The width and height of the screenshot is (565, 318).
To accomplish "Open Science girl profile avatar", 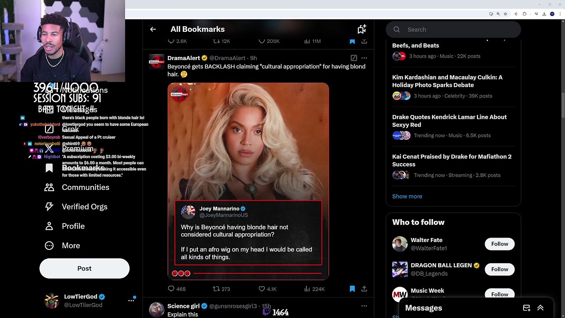I will (157, 310).
